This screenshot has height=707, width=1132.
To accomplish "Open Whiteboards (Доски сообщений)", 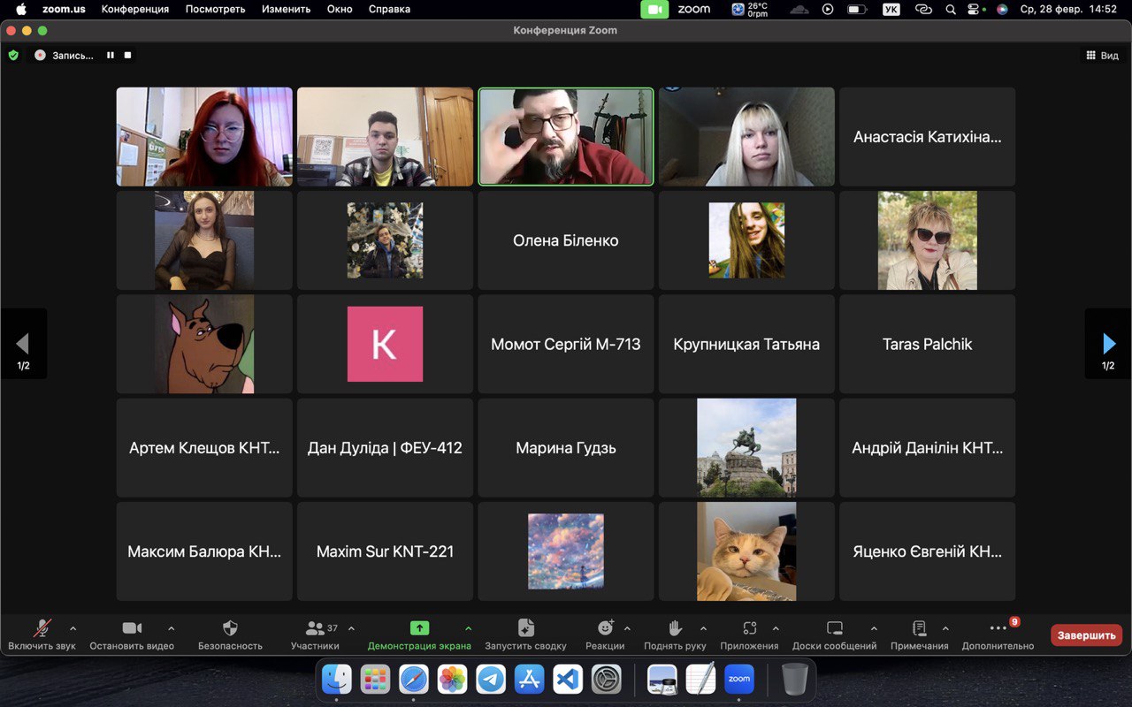I will 834,628.
